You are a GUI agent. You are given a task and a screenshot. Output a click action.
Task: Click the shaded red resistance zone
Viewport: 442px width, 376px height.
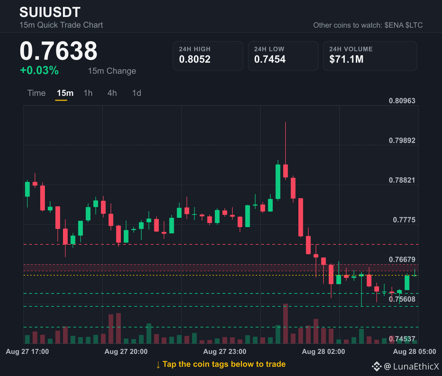(221, 268)
